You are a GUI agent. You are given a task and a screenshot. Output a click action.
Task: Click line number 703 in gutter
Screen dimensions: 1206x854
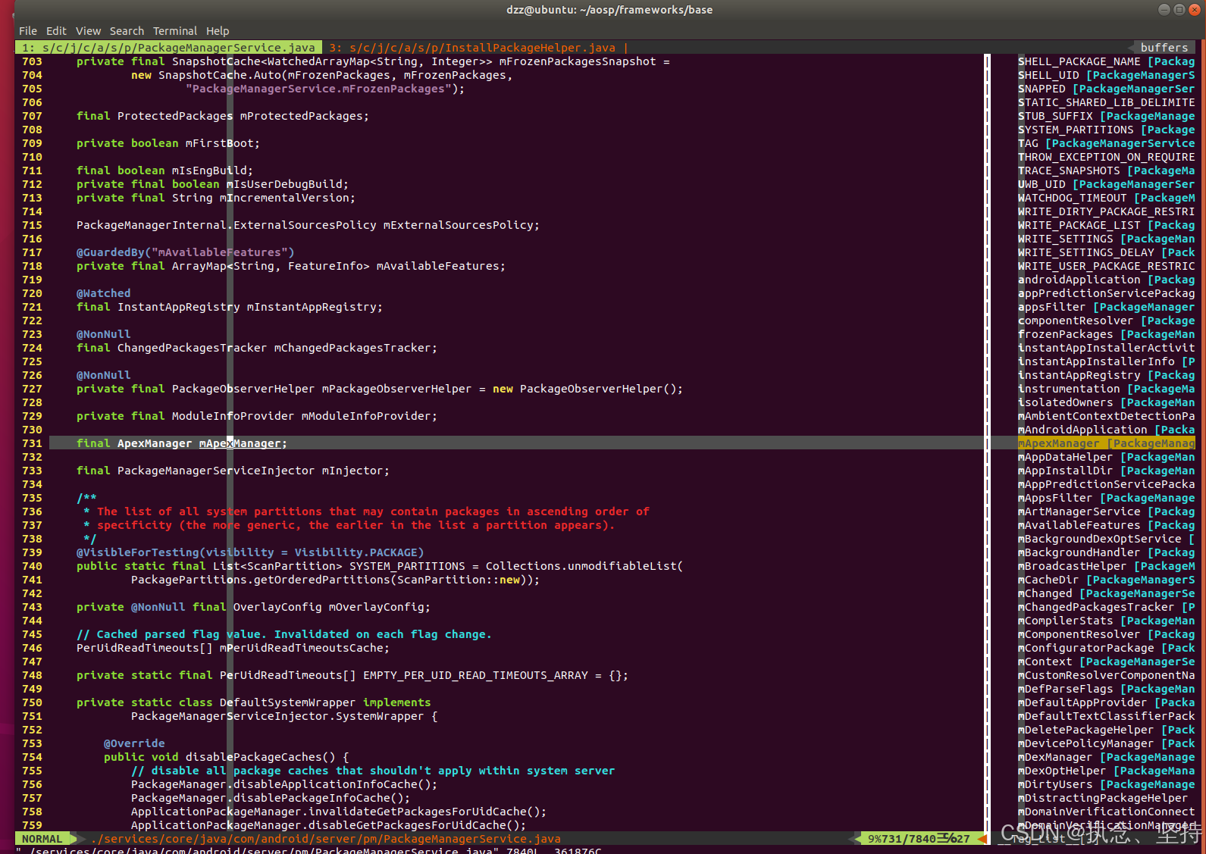point(32,61)
